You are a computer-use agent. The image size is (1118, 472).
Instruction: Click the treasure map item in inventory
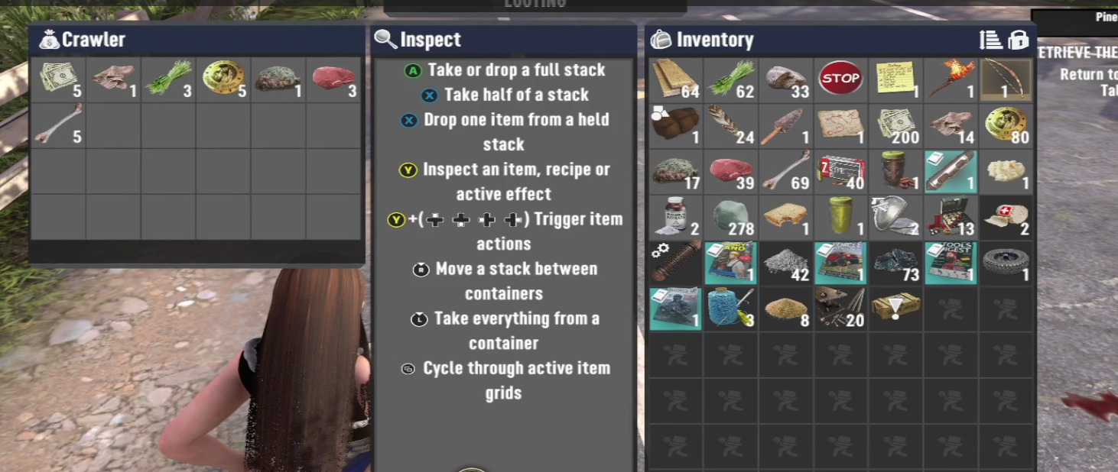point(840,125)
